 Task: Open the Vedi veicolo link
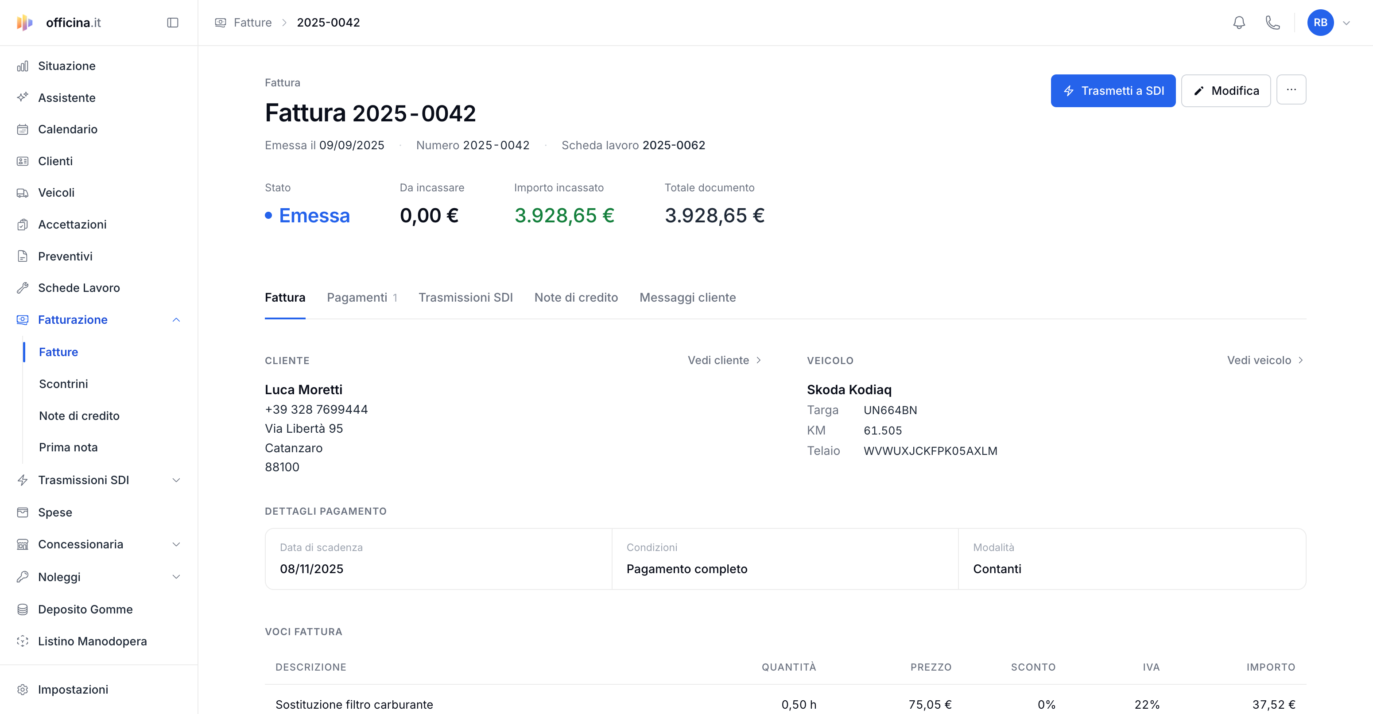coord(1265,360)
